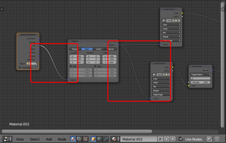Collapse the Mapping node triangle
The image size is (226, 143).
[69, 41]
